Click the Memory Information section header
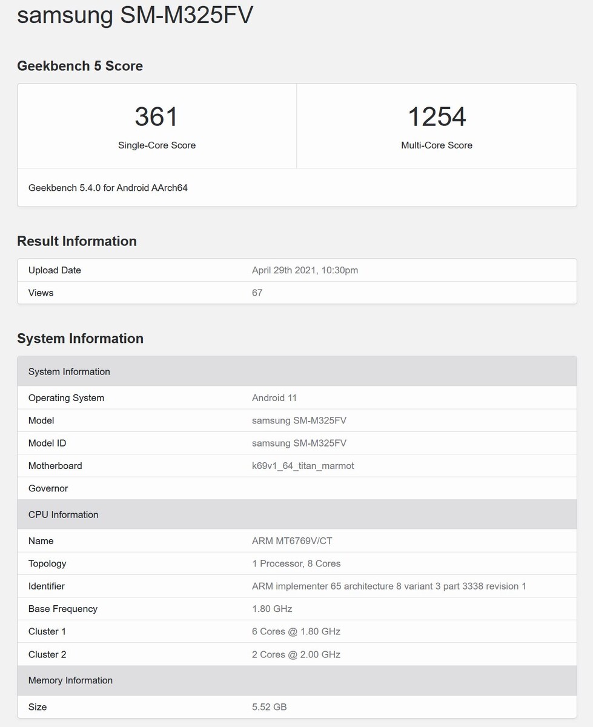Viewport: 593px width, 727px height. [70, 680]
